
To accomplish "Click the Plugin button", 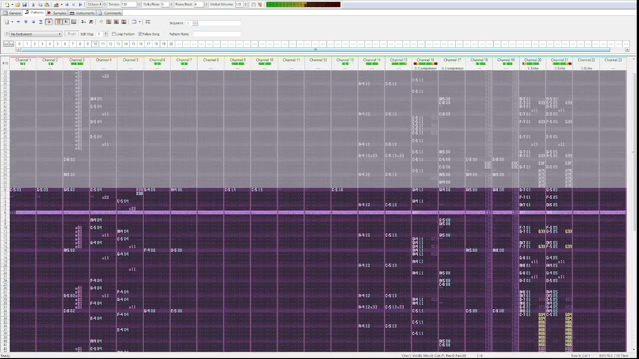I will pos(72,34).
